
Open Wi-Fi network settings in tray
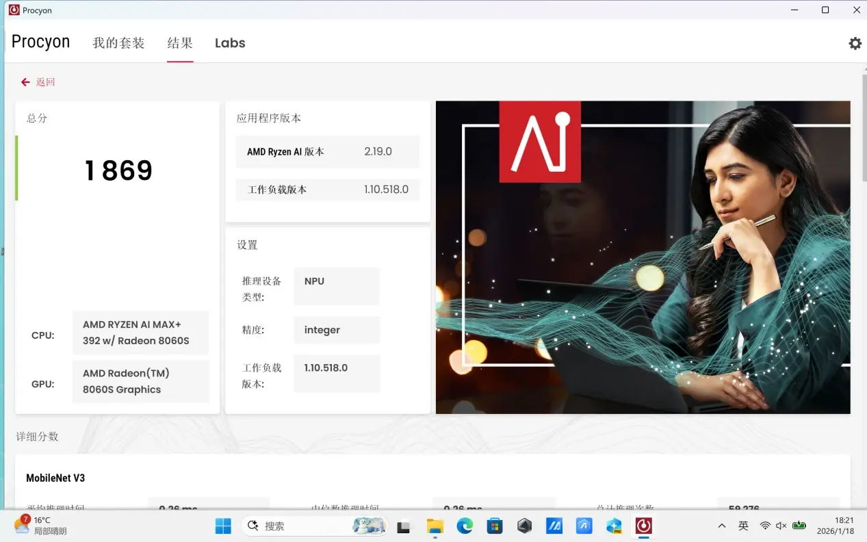765,526
